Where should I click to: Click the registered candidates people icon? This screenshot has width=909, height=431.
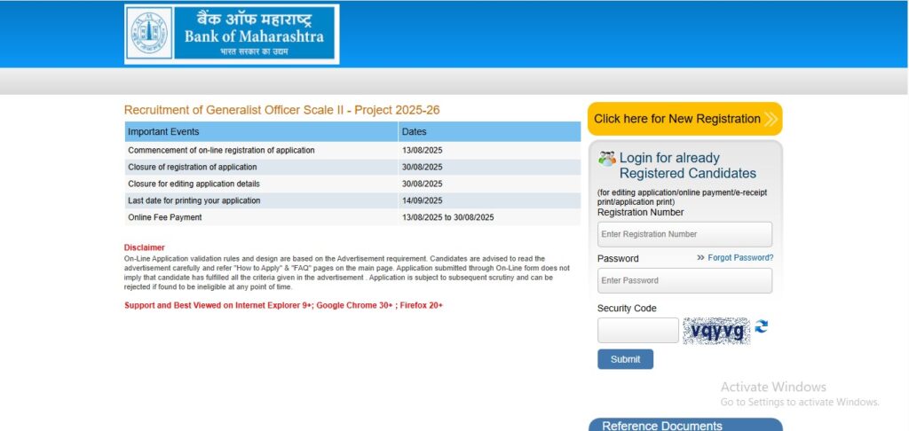607,159
